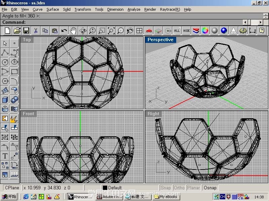
Task: Cut selection with the scissors icon
Action: 36,31
